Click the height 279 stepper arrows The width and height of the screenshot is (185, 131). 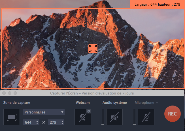point(62,122)
